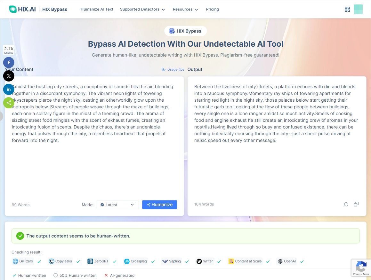Click the 50% Human-written legend circle
This screenshot has height=280, width=371.
point(56,275)
